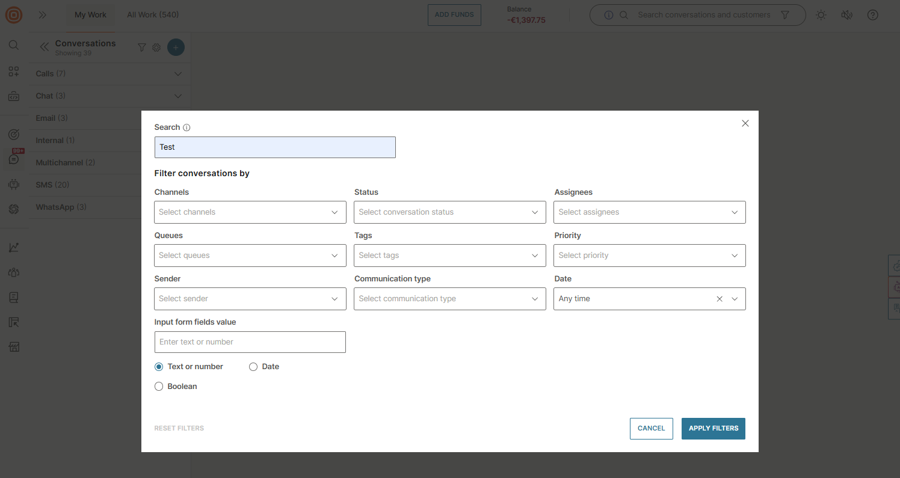Switch to the My Work tab
Image resolution: width=900 pixels, height=478 pixels.
click(x=90, y=14)
